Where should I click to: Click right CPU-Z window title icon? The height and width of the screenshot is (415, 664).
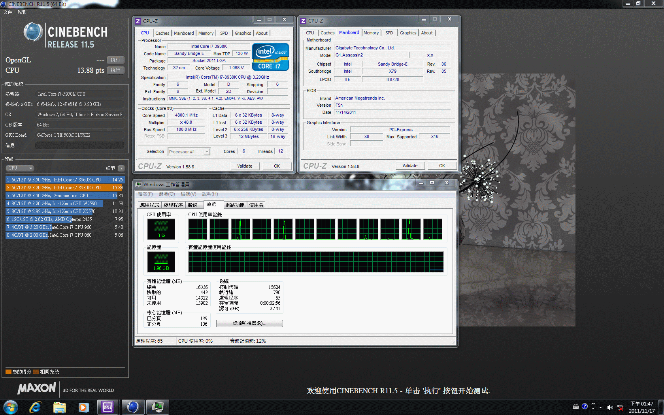coord(303,21)
